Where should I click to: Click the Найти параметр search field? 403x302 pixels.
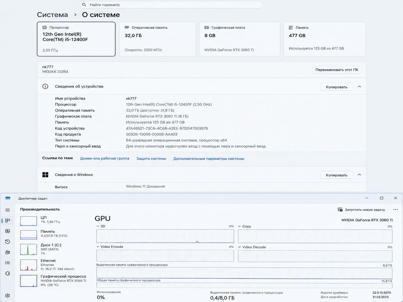click(170, 5)
